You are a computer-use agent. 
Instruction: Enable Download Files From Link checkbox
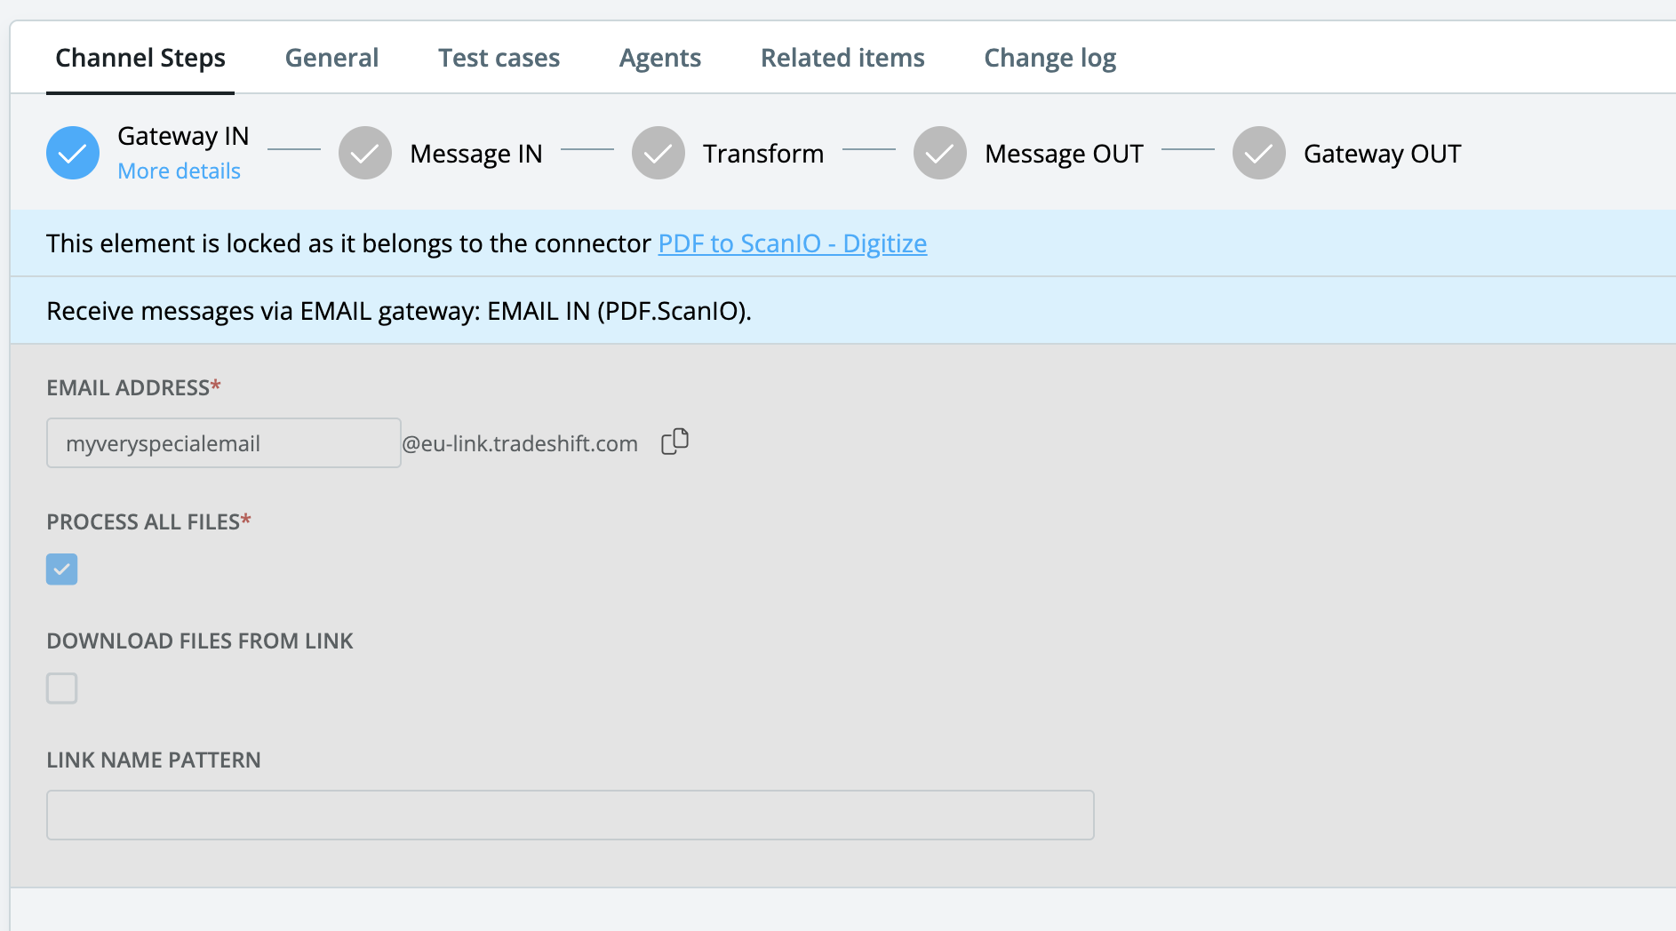coord(62,688)
